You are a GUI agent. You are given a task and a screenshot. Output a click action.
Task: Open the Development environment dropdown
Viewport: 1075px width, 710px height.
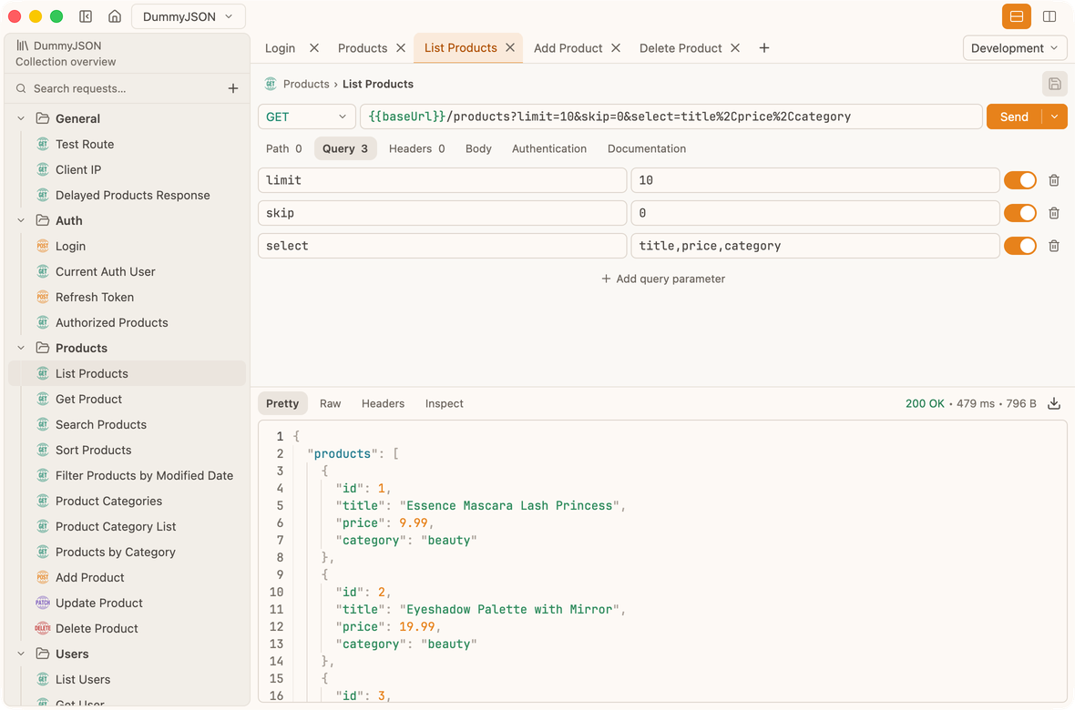tap(1015, 48)
